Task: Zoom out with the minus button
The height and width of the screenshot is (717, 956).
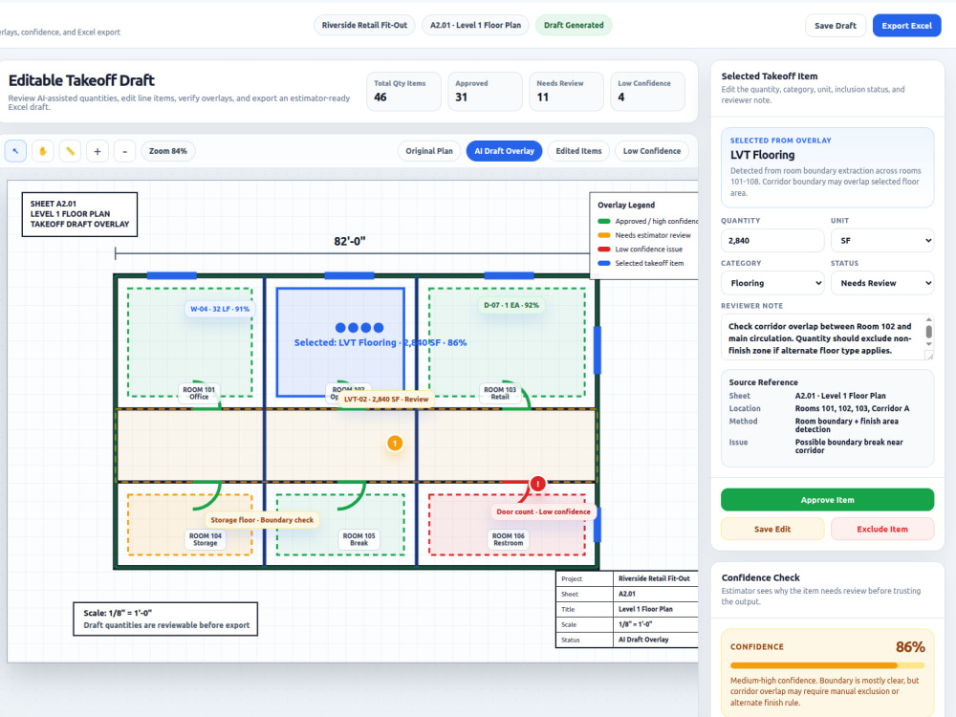Action: tap(124, 151)
